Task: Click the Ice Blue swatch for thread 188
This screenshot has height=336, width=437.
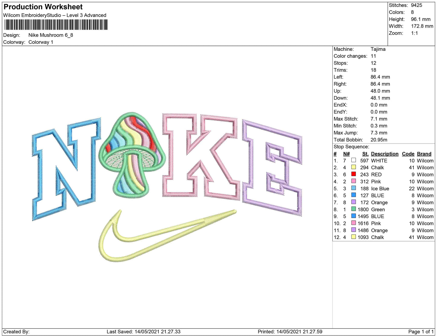Action: coord(353,188)
